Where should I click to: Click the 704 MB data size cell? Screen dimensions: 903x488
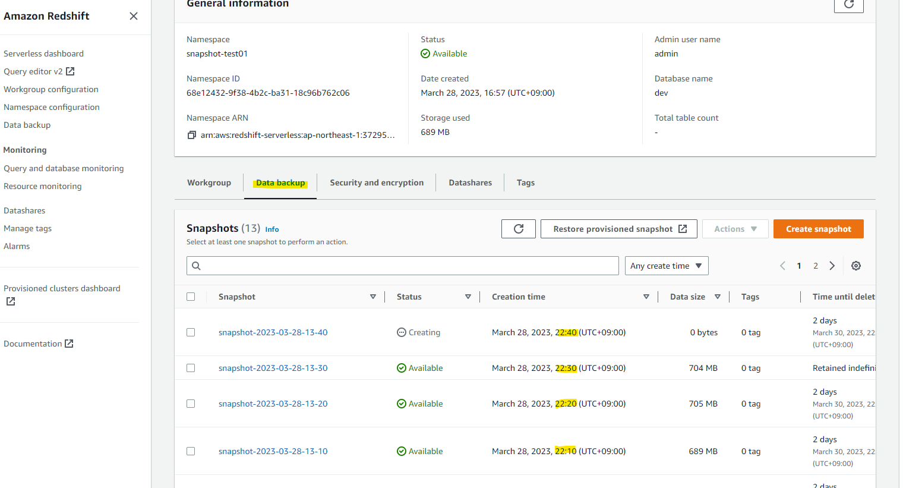(703, 368)
